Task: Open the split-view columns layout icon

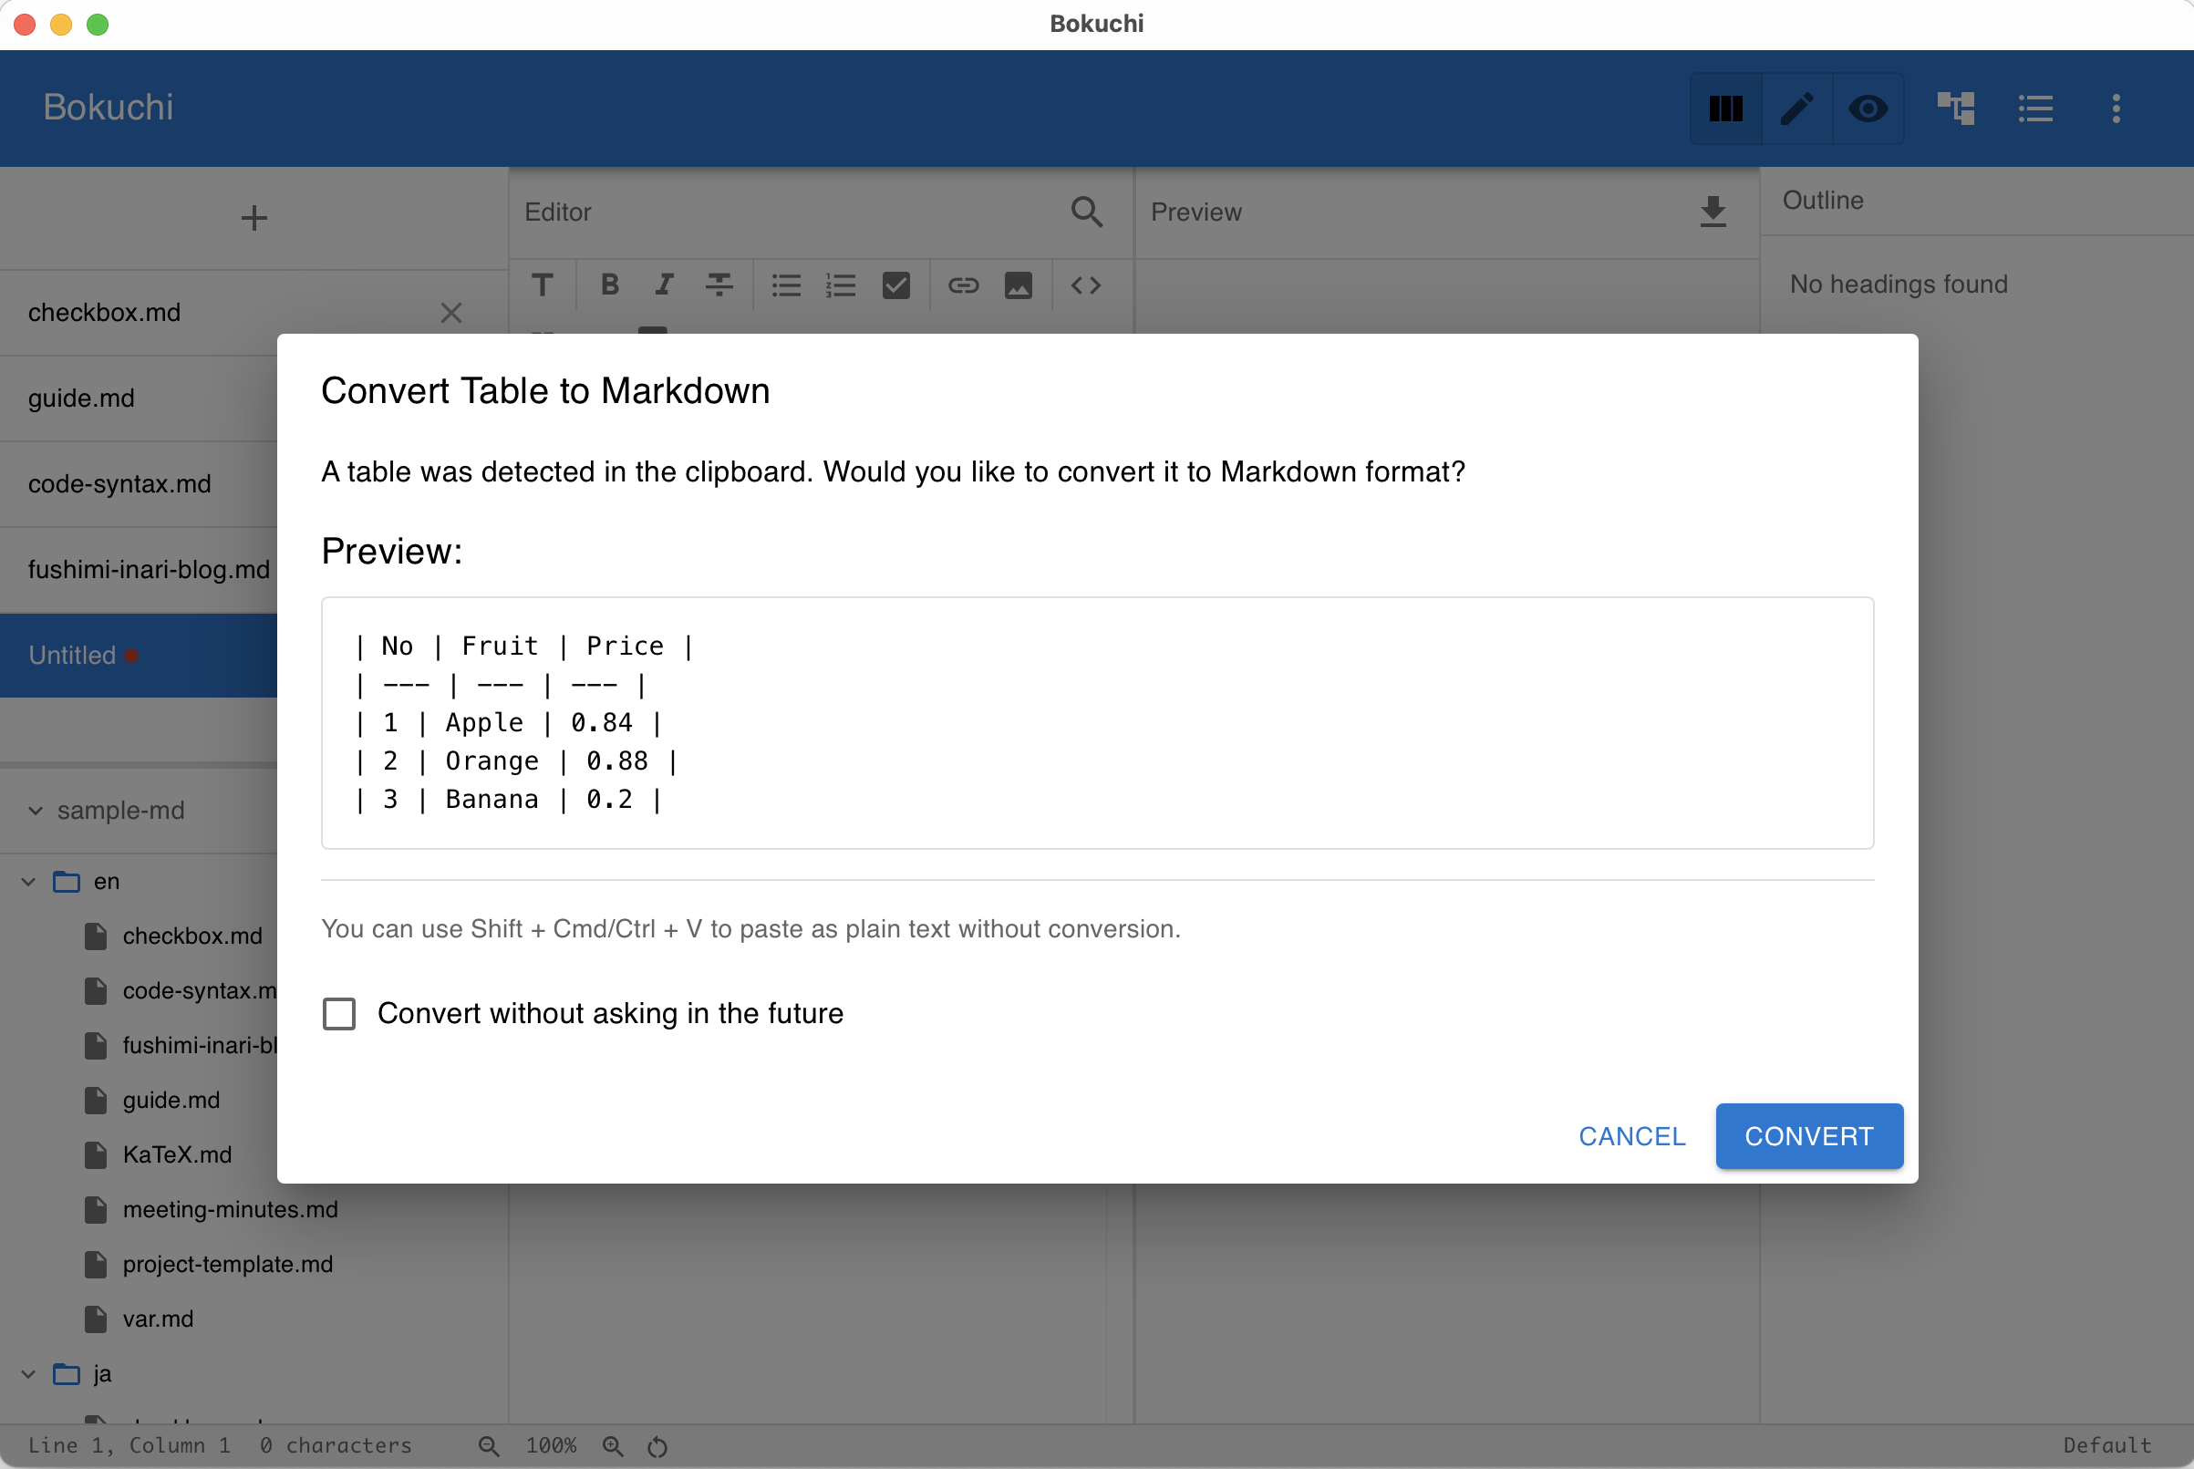Action: 1725,109
